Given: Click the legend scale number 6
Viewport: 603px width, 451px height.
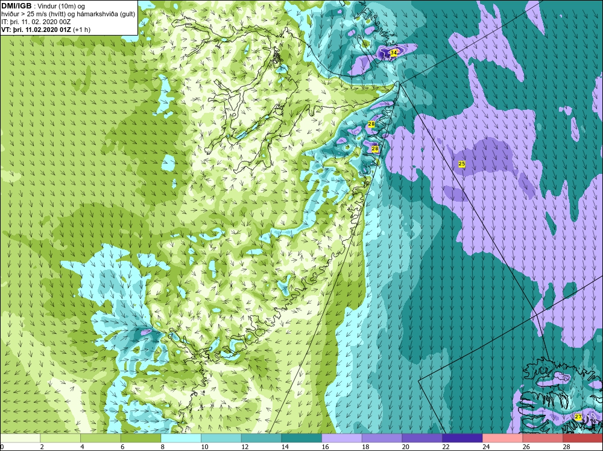Looking at the screenshot, I should [122, 447].
